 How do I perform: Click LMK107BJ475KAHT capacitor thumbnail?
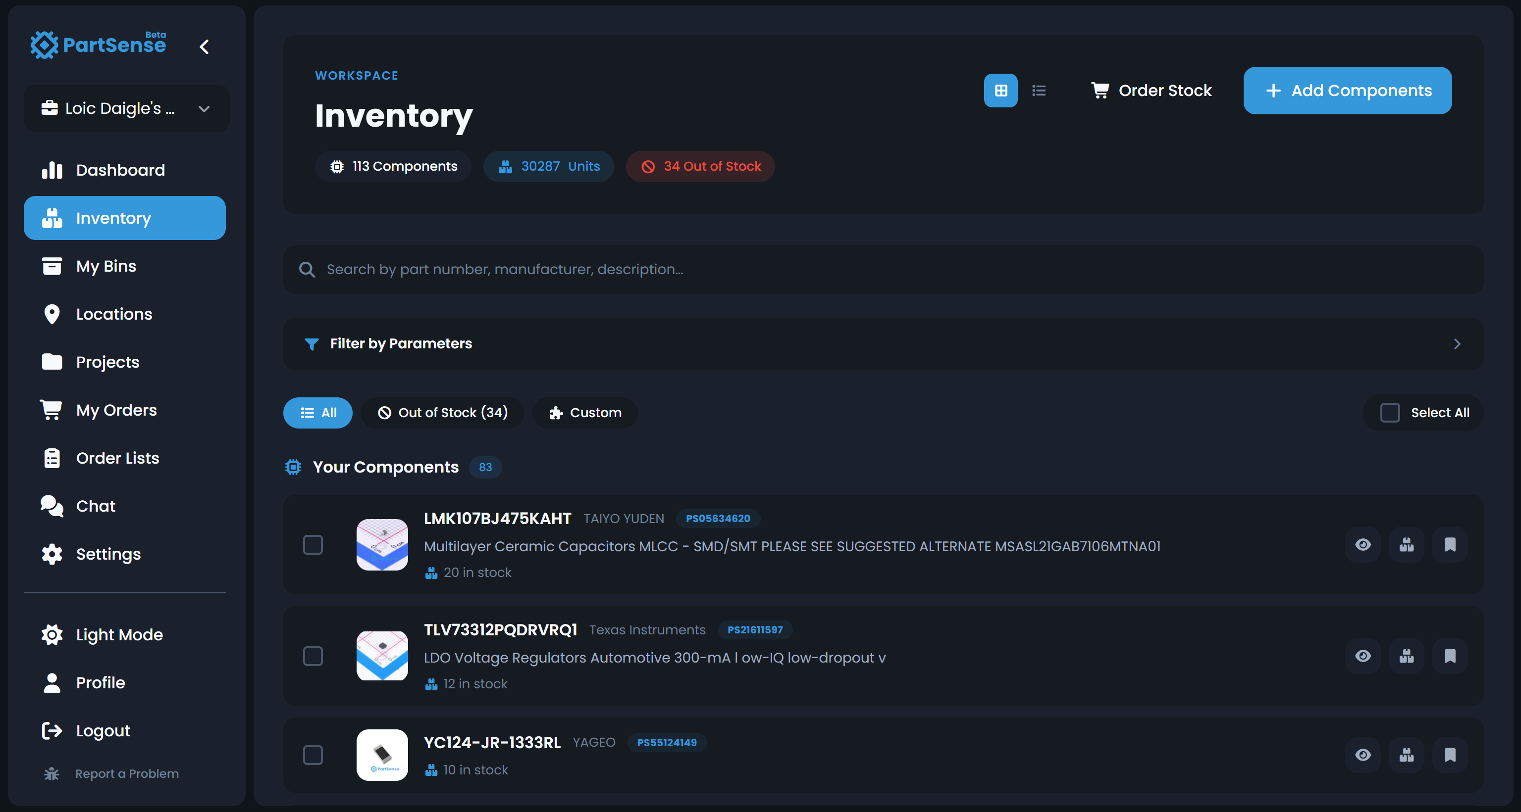click(x=382, y=545)
